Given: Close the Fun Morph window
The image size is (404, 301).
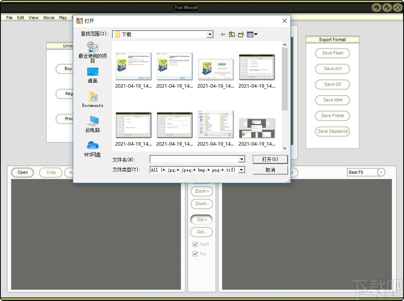Looking at the screenshot, I should [x=398, y=7].
